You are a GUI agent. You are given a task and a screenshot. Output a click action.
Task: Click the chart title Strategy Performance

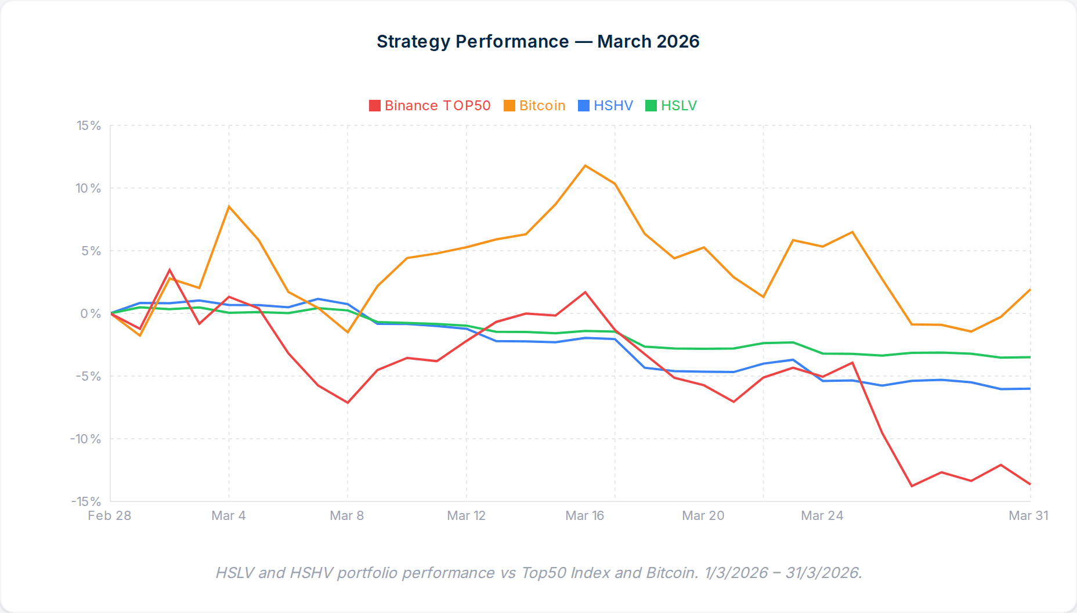click(538, 42)
